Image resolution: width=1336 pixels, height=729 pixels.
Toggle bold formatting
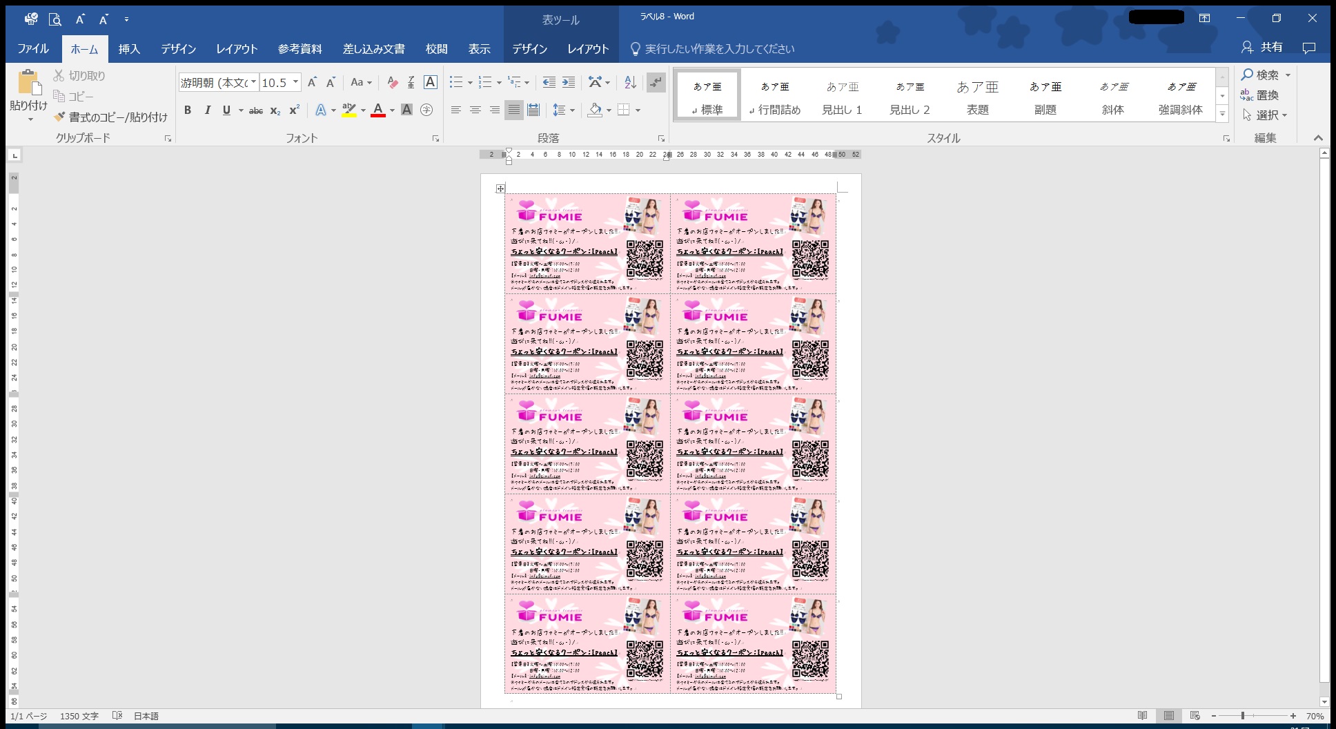pyautogui.click(x=188, y=110)
